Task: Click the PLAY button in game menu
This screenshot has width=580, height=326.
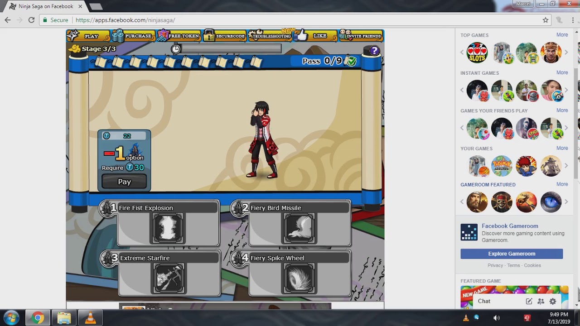Action: pos(88,36)
